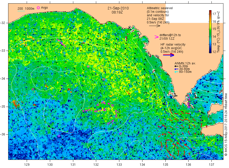
Task: Click the 'drifters@12h to' legend text
Action: coord(170,35)
